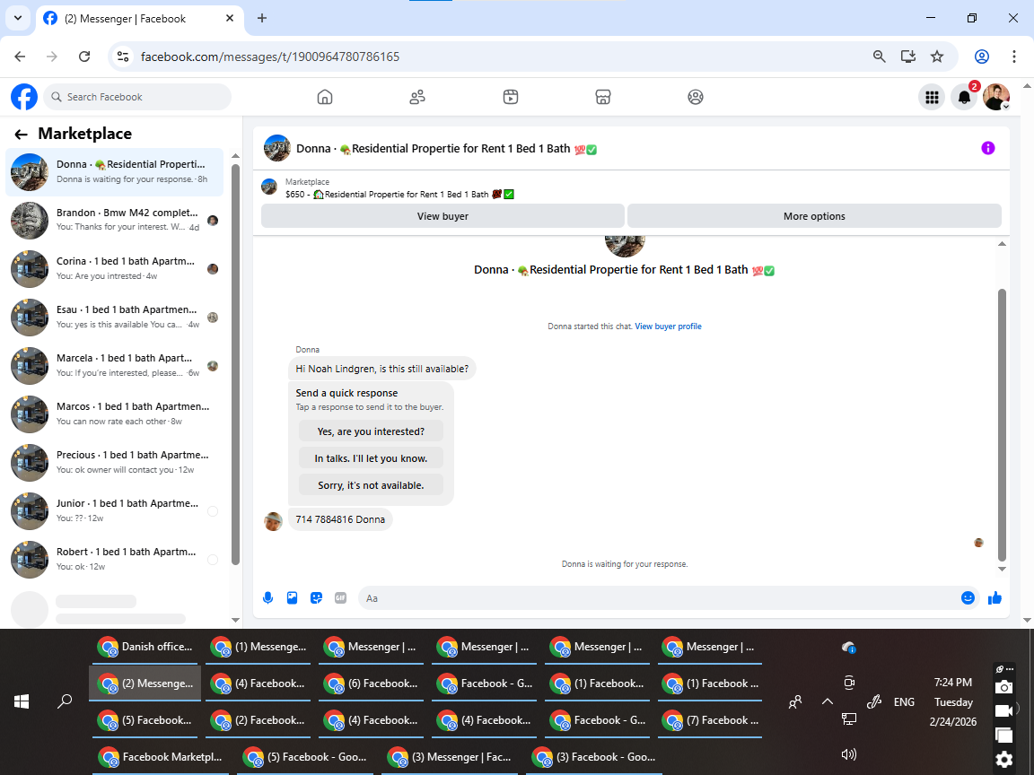This screenshot has height=775, width=1034.
Task: Open conversation information purple icon
Action: pos(988,148)
